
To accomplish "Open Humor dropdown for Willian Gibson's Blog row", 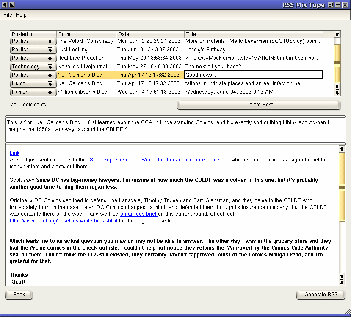I will point(33,92).
